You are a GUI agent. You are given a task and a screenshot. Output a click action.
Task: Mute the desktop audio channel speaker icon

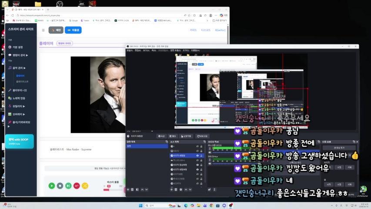(x=210, y=152)
